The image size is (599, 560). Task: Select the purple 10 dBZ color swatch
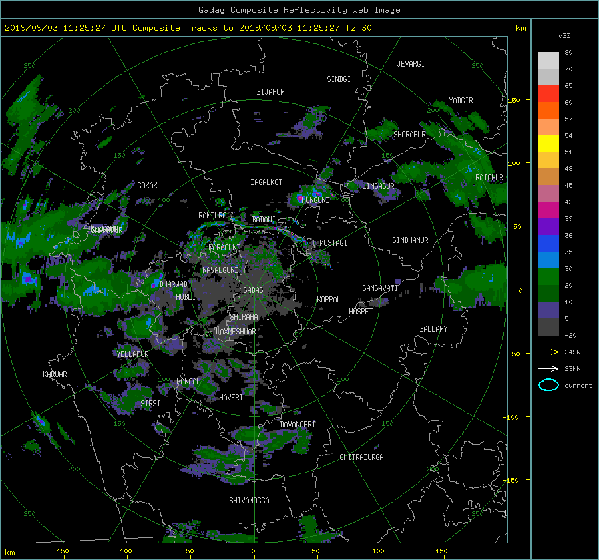pos(548,310)
